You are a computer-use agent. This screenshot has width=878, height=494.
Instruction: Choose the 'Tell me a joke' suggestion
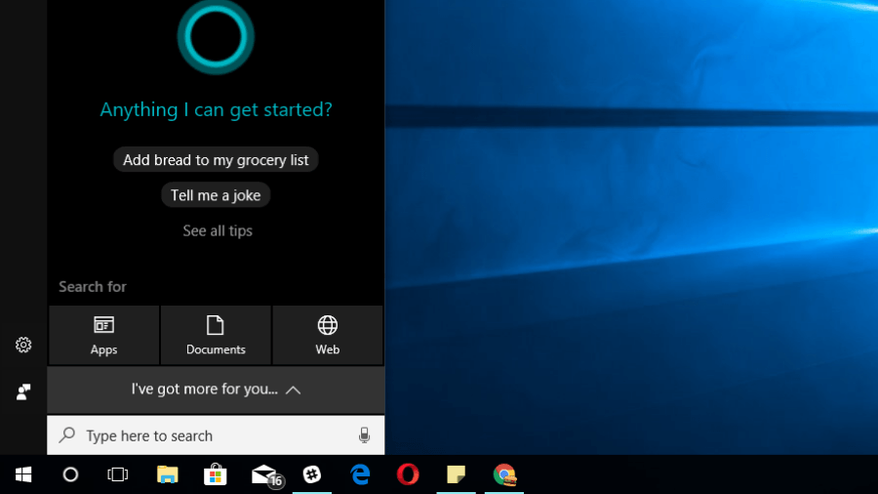[x=216, y=195]
